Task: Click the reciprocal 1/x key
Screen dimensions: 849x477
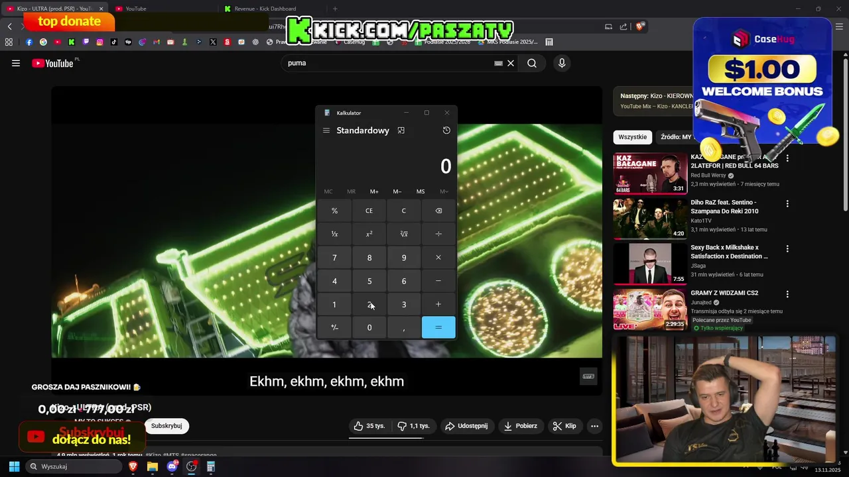Action: [334, 234]
